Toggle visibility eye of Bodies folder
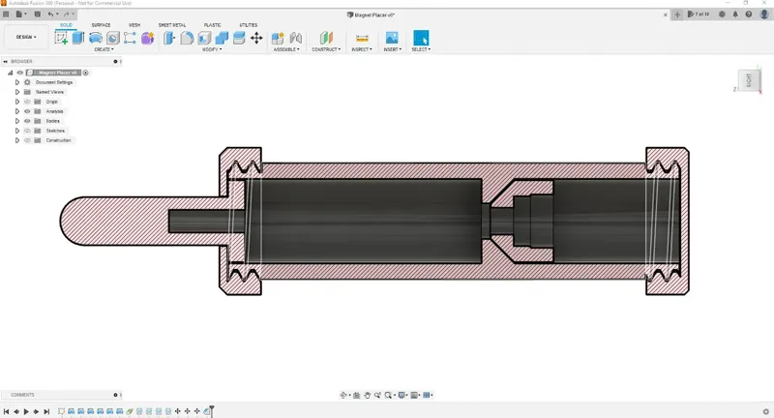The image size is (774, 418). point(28,121)
